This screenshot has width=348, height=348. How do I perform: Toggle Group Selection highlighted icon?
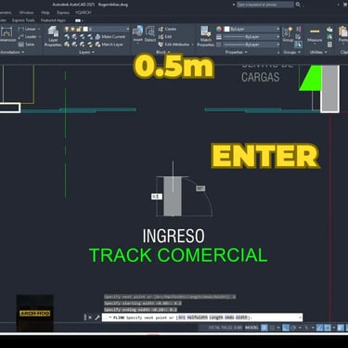(298, 45)
